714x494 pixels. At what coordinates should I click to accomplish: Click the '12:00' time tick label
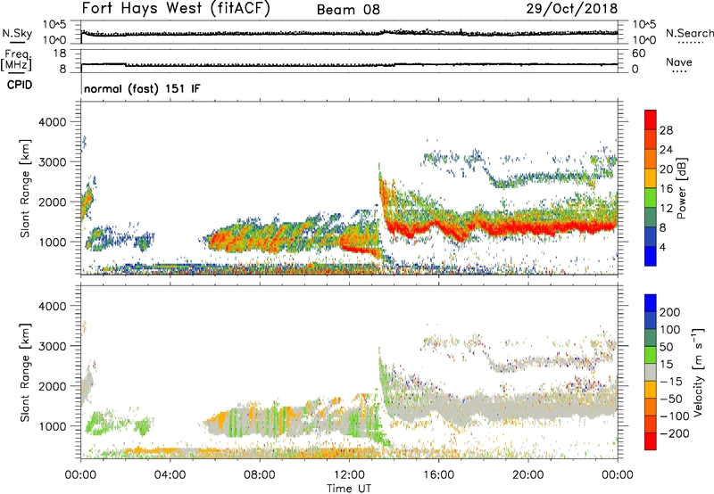pos(349,475)
